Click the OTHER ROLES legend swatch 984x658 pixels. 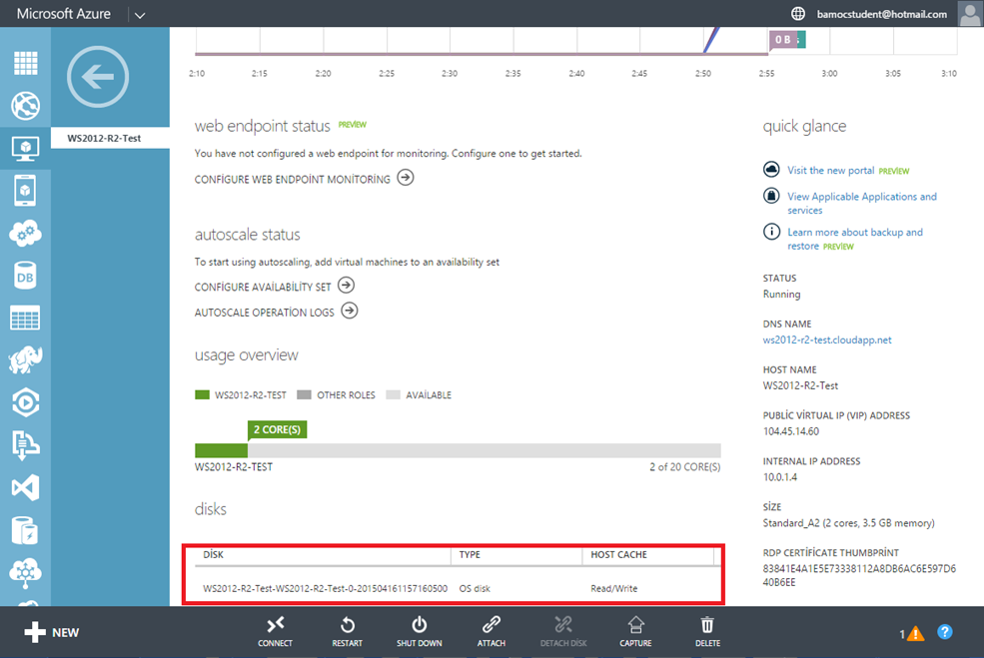pos(304,394)
